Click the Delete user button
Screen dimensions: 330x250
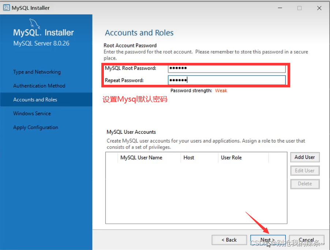(x=305, y=184)
